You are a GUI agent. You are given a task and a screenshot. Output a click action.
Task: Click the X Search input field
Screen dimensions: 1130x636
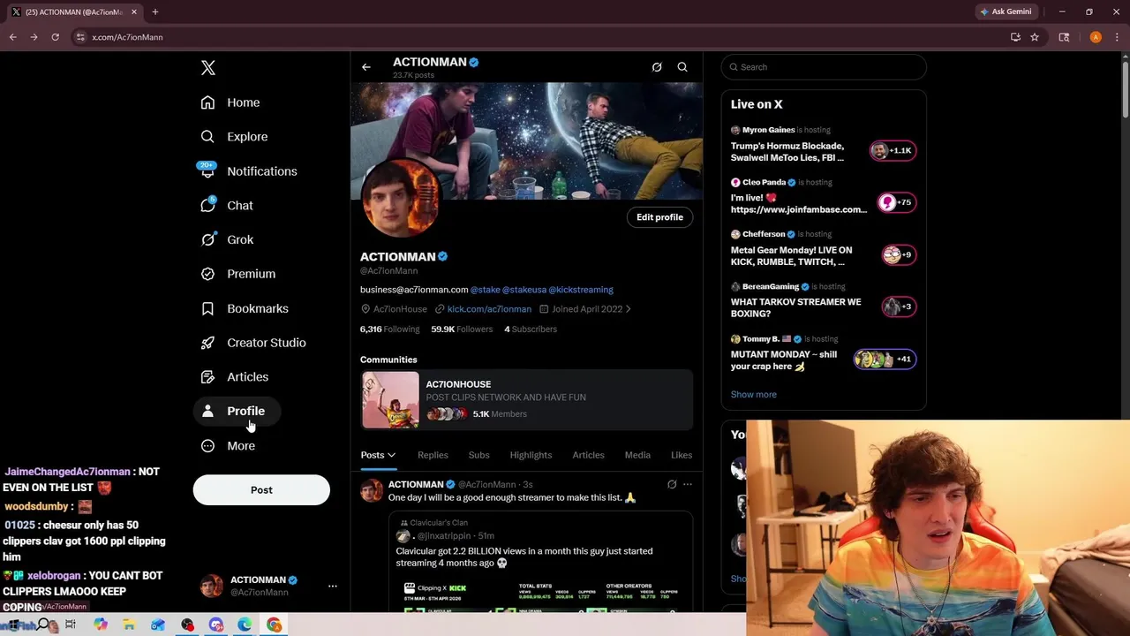[x=824, y=67]
